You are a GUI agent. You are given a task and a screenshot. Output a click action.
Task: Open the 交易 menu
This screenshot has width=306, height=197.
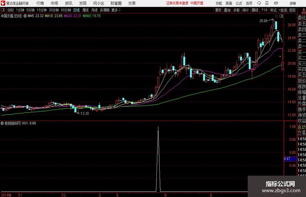(x=132, y=3)
